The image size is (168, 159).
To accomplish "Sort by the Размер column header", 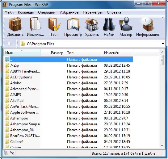I will (53, 52).
